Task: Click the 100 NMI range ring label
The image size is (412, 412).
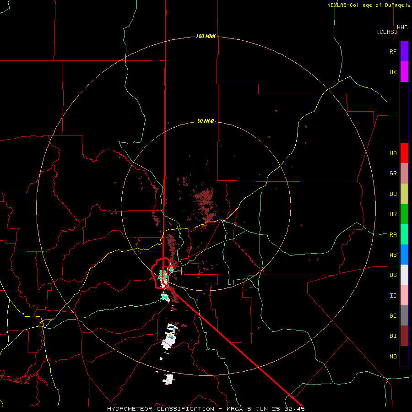Action: (206, 36)
